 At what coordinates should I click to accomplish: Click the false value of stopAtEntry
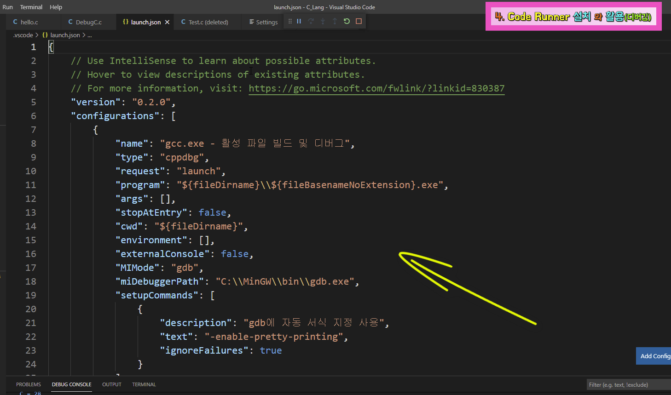pyautogui.click(x=213, y=212)
